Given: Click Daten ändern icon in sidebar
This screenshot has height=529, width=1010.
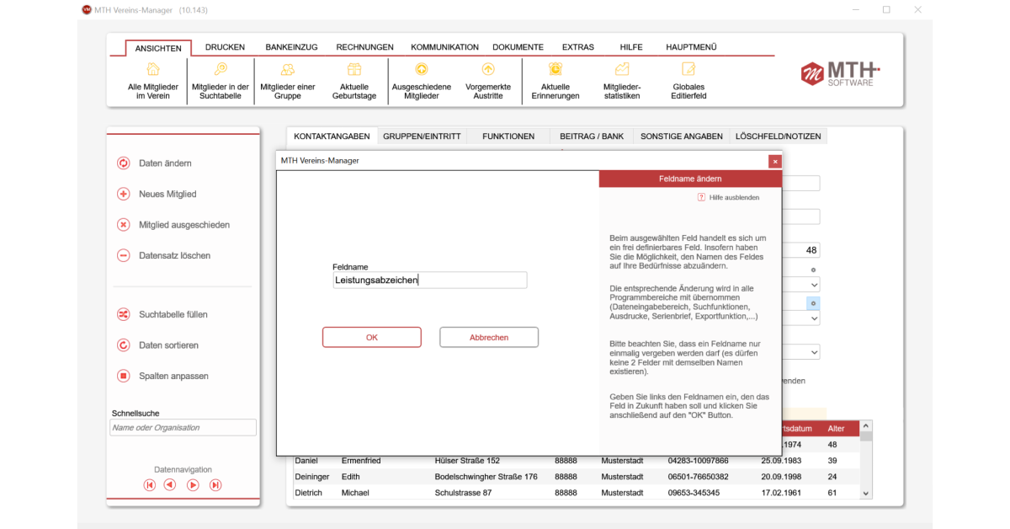Looking at the screenshot, I should (x=123, y=163).
